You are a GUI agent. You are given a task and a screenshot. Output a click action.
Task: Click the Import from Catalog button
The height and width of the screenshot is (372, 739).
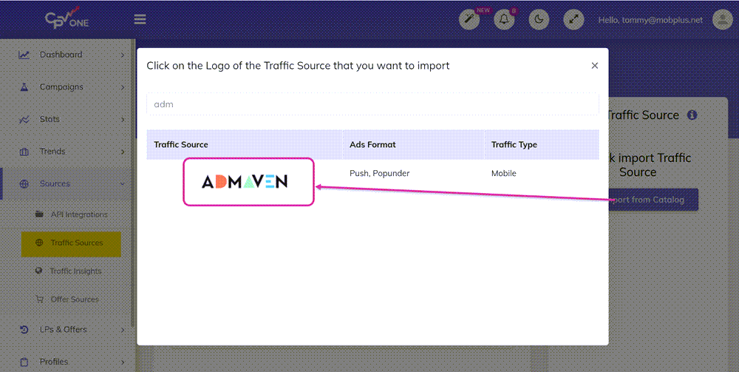653,200
